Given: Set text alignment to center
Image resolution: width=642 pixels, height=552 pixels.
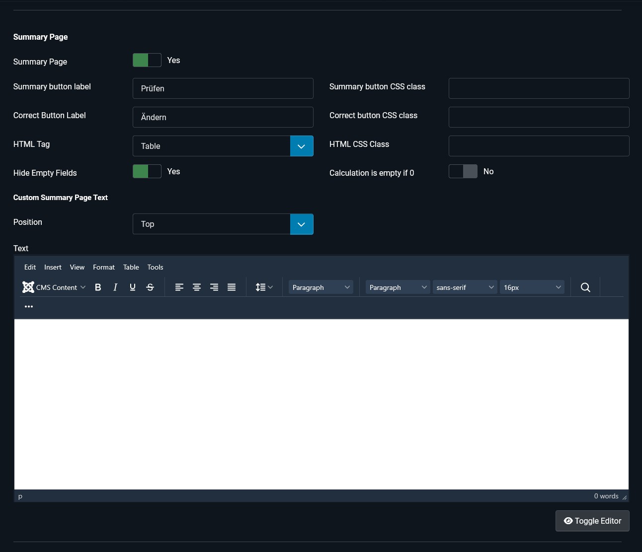Looking at the screenshot, I should [x=197, y=287].
